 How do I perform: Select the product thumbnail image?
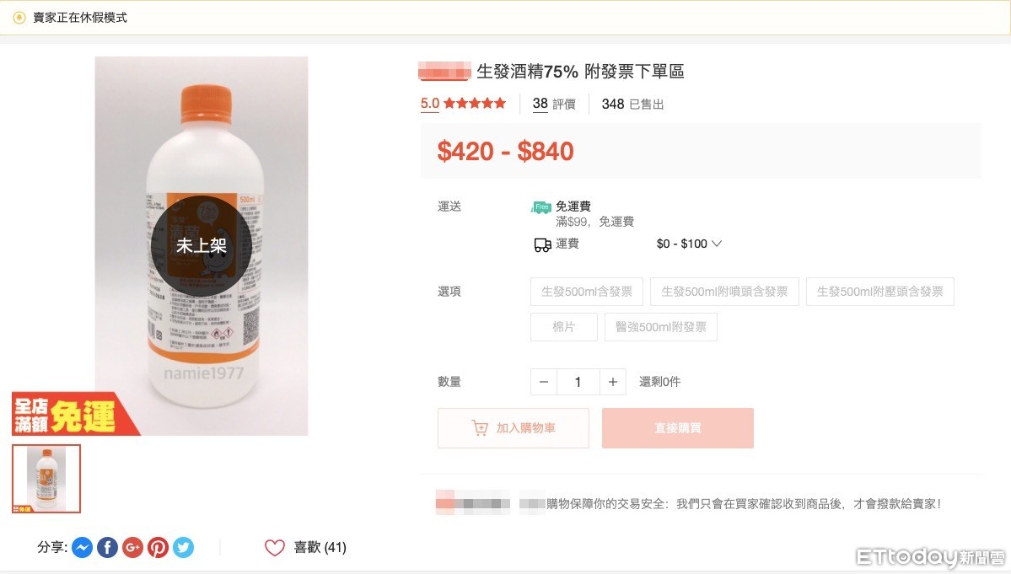click(x=46, y=479)
